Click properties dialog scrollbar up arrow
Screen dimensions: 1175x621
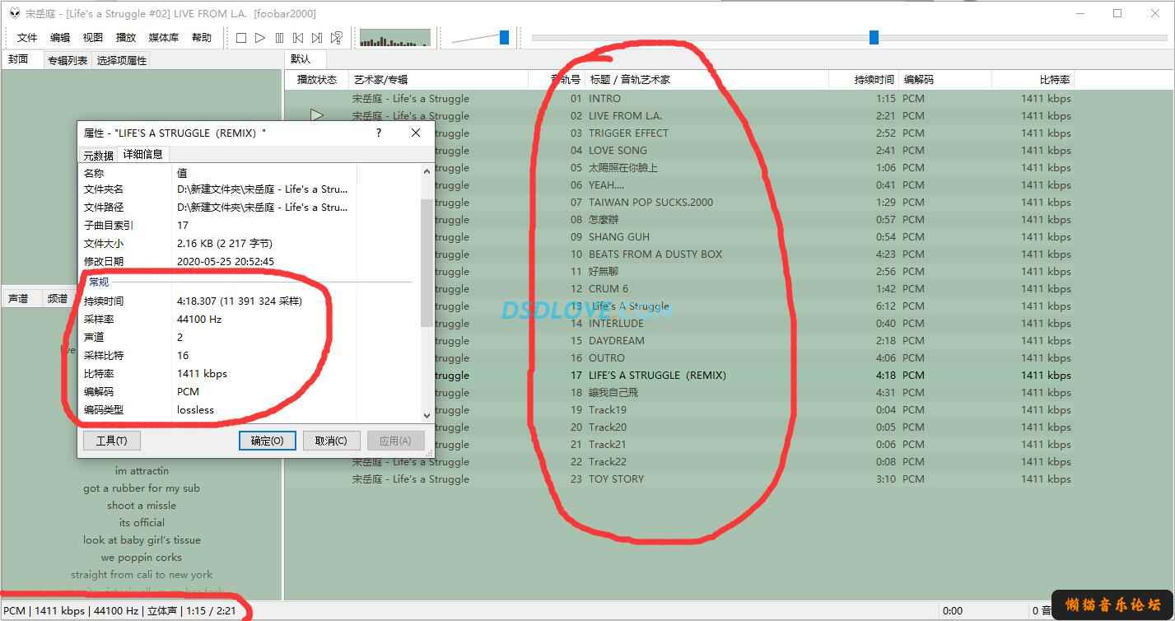pyautogui.click(x=427, y=172)
